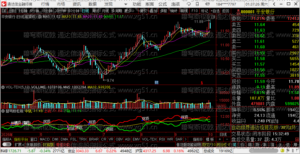Viewport: 300px width, 154px height.
Task: Open the 选项 menu
Action: click(x=175, y=4)
